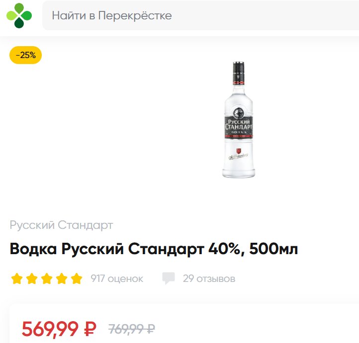Focus the 'Найти в Перекрёстке' search field

(x=200, y=15)
